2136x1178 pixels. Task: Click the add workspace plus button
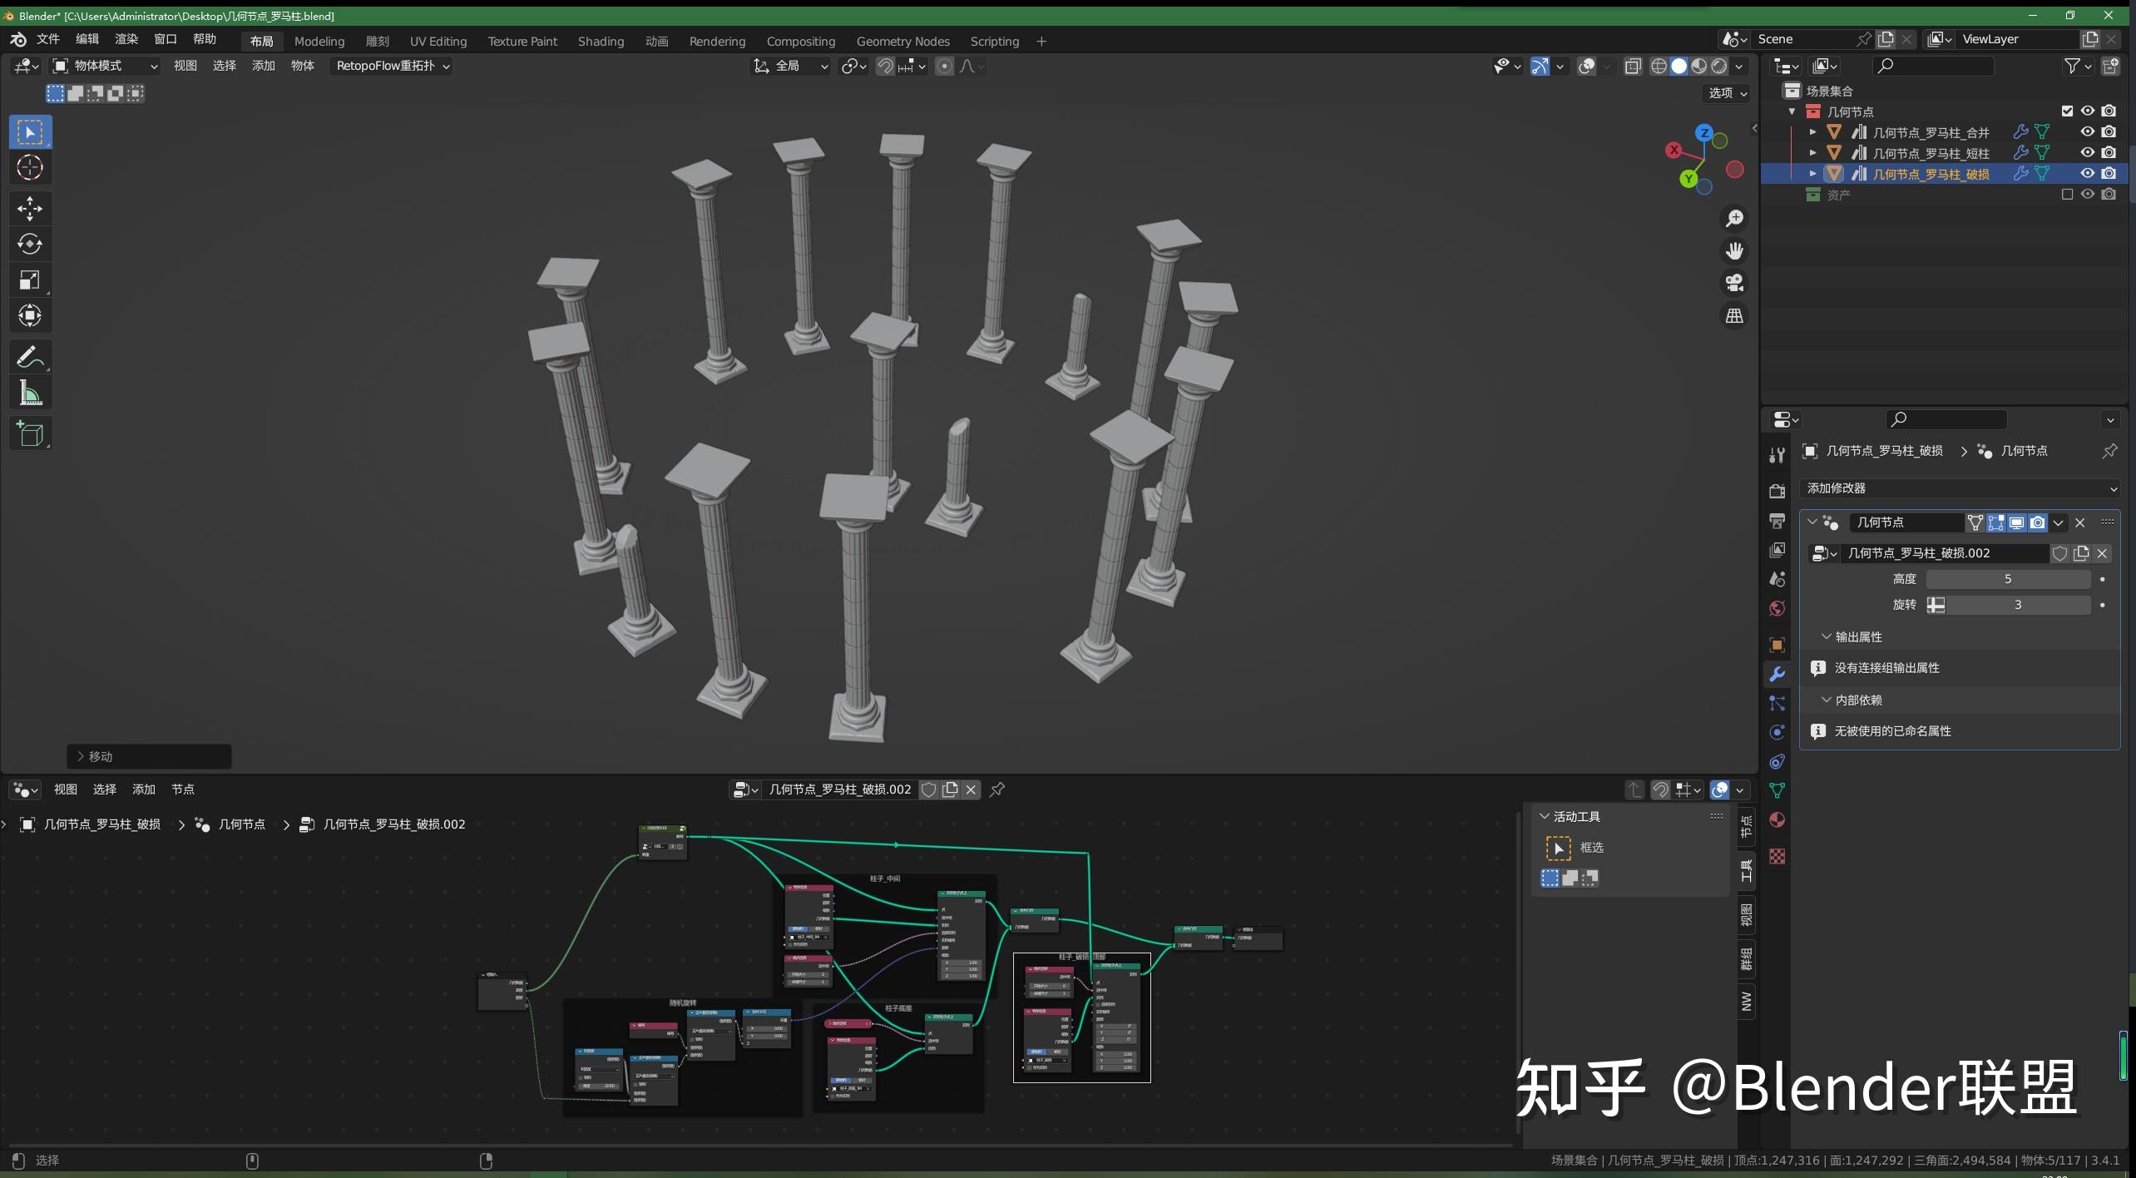pyautogui.click(x=1041, y=42)
